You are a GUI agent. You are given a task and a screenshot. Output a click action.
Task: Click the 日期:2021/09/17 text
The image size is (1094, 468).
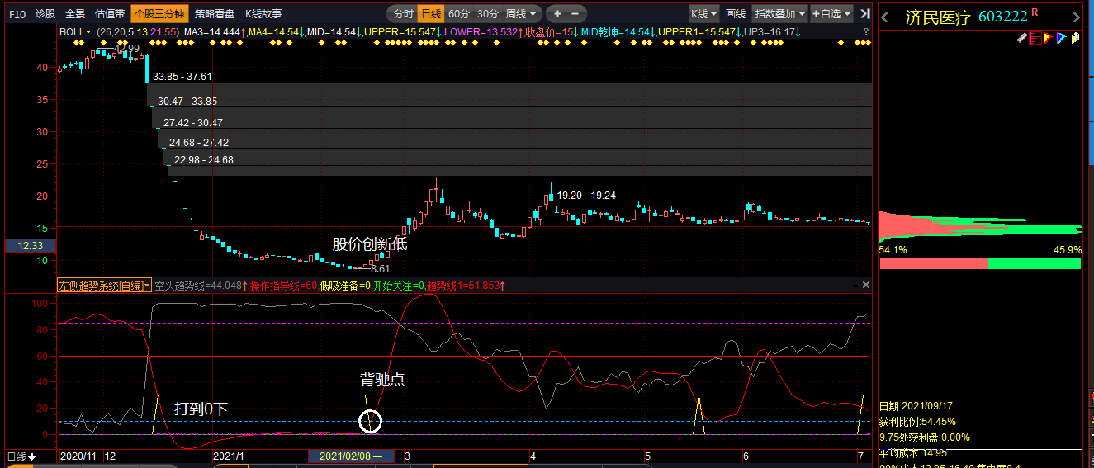click(916, 406)
